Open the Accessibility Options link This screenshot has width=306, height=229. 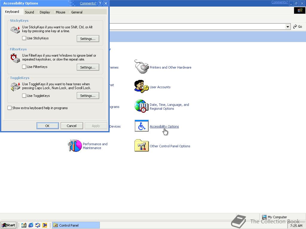tap(164, 126)
